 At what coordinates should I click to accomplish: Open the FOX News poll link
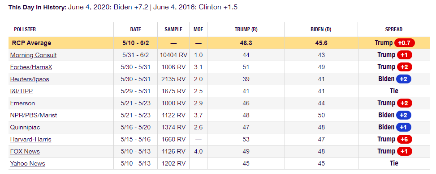click(25, 152)
